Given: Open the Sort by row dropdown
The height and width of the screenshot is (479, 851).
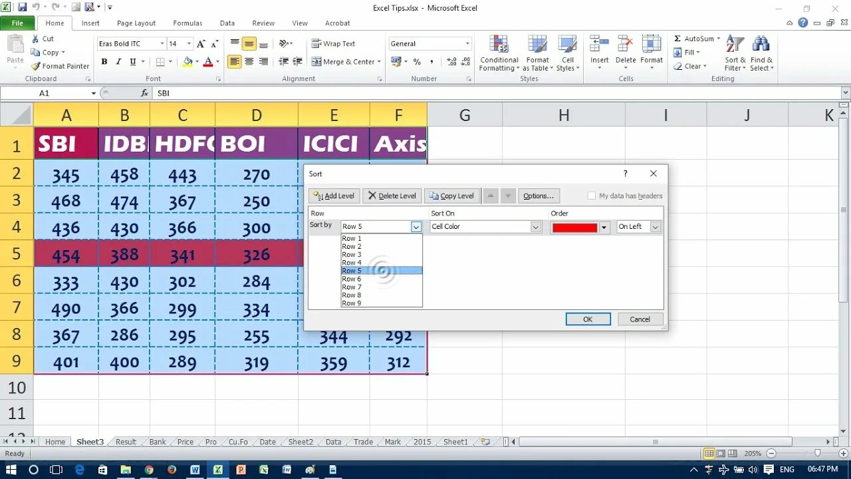Looking at the screenshot, I should pos(416,227).
